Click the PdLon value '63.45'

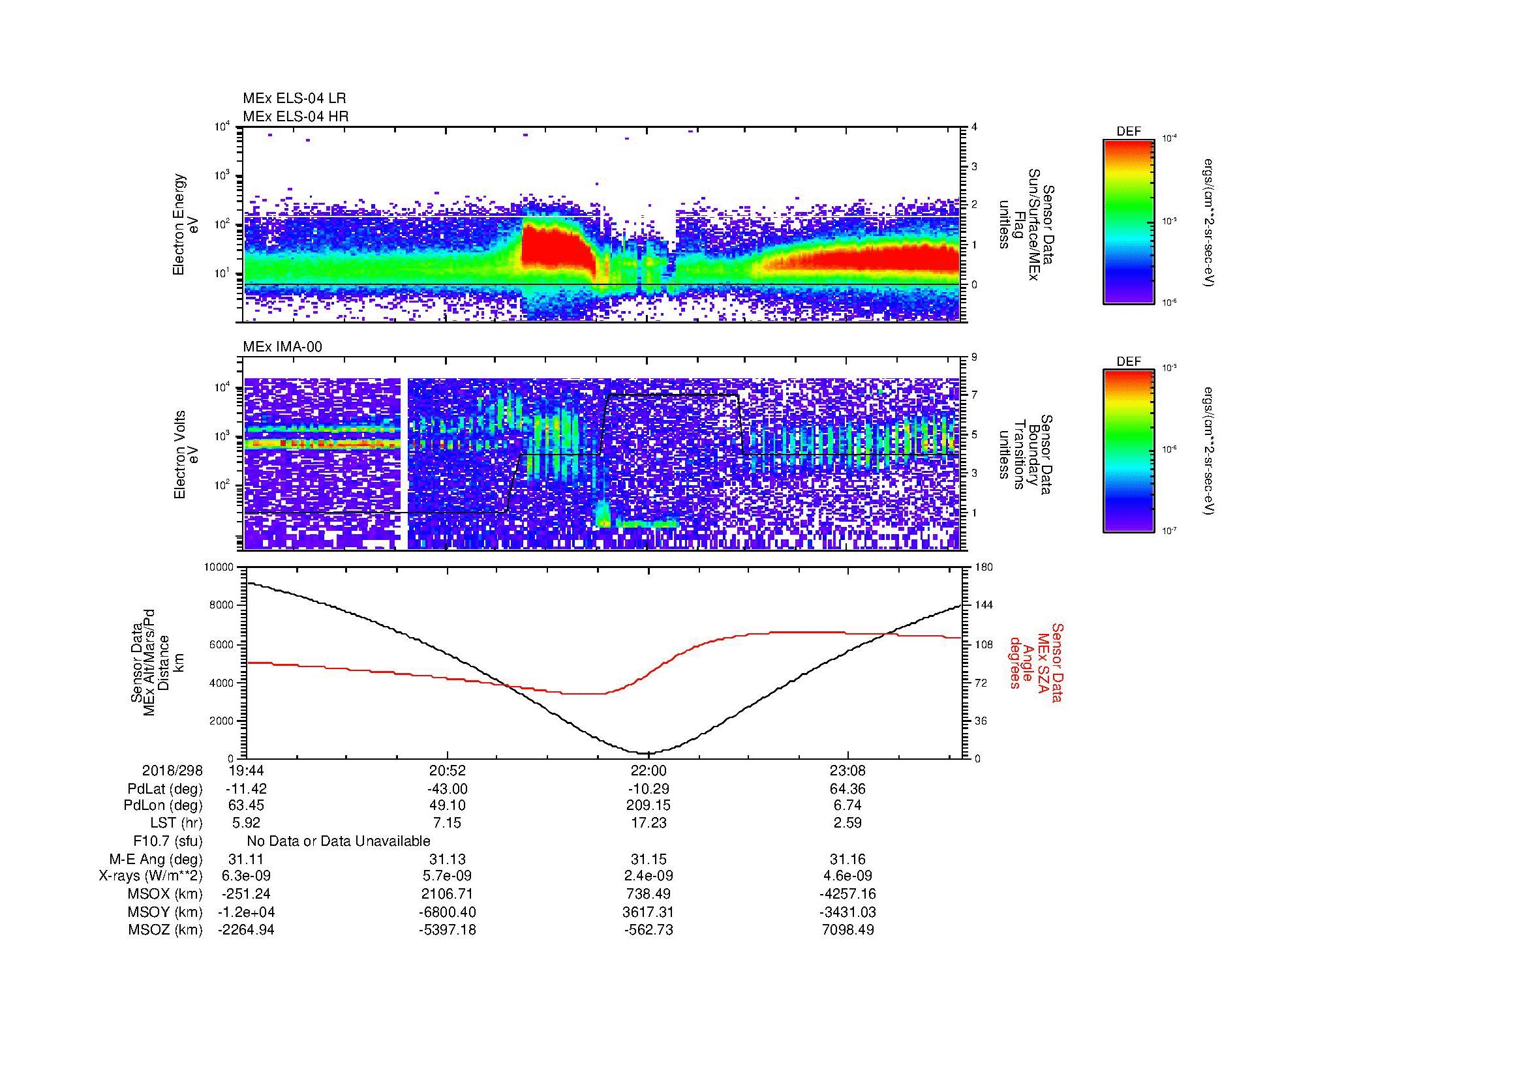(x=246, y=805)
